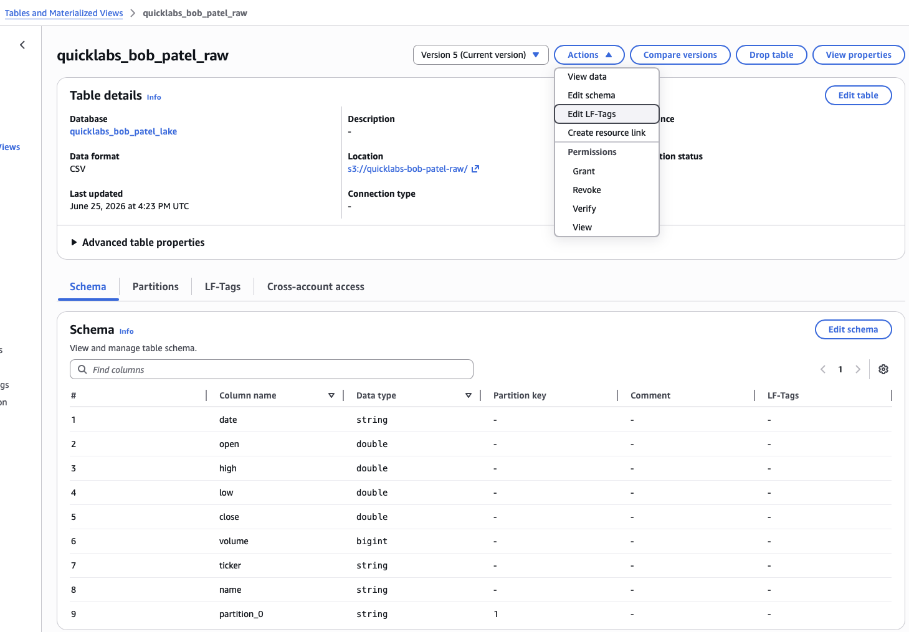Choose Verify permissions option
Image resolution: width=909 pixels, height=632 pixels.
click(x=606, y=209)
